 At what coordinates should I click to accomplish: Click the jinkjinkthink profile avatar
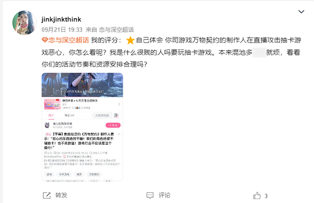coord(25,23)
